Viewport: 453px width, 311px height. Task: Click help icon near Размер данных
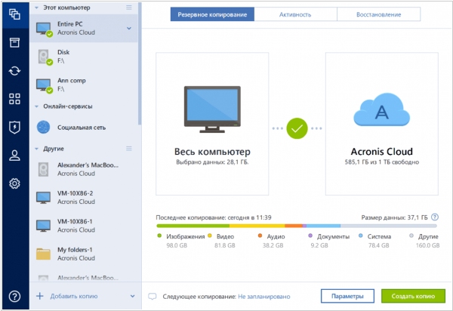pos(435,217)
